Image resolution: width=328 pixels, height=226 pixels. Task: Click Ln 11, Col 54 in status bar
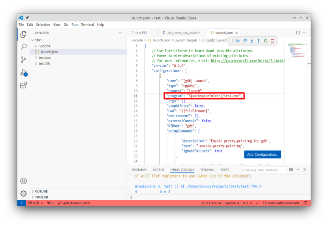pyautogui.click(x=211, y=203)
